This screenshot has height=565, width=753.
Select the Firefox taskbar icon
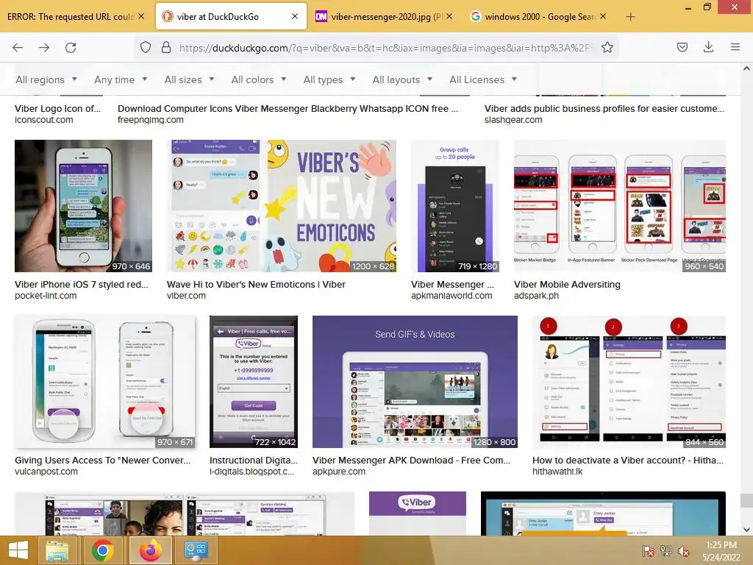tap(150, 550)
